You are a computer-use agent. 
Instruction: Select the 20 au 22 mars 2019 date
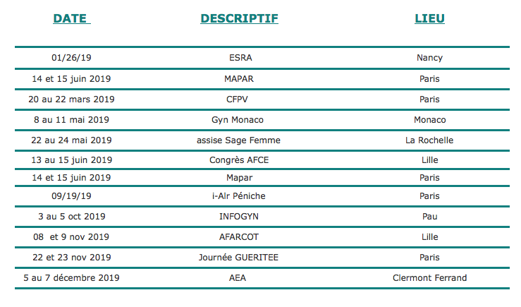coord(71,100)
